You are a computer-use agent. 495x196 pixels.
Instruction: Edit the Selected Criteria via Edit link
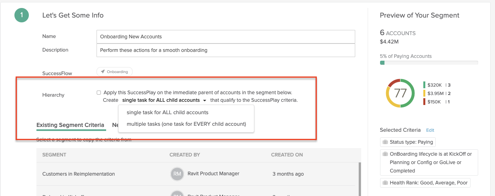[x=430, y=130]
